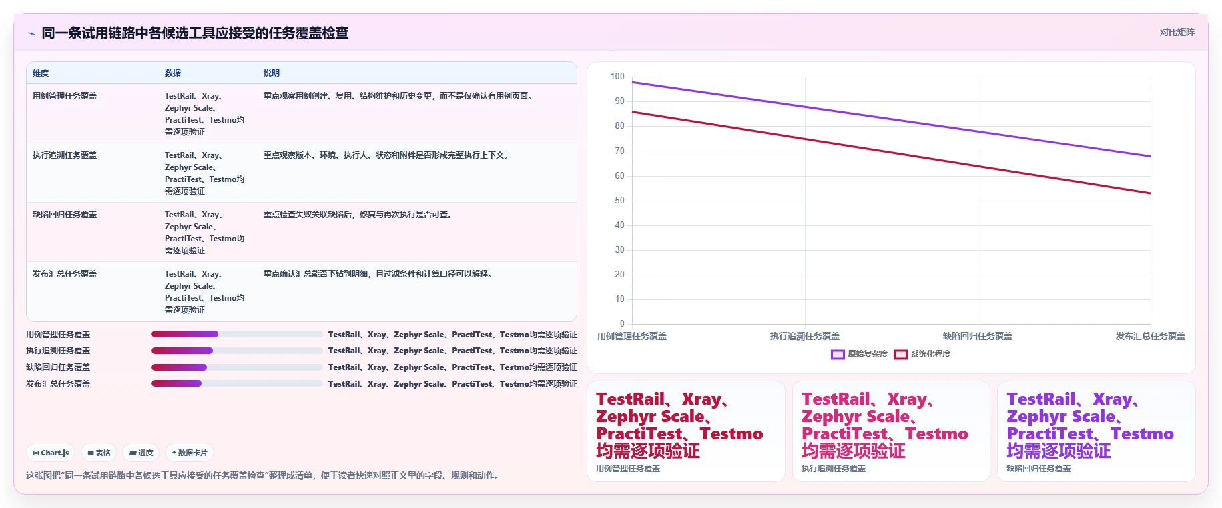Click the purple 原始复杂度 line in chart
The image size is (1222, 508).
(891, 119)
